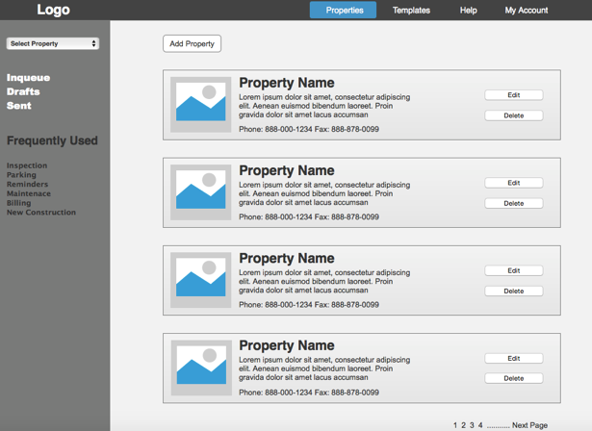This screenshot has width=592, height=431.
Task: Go to Drafts in the sidebar
Action: tap(23, 91)
